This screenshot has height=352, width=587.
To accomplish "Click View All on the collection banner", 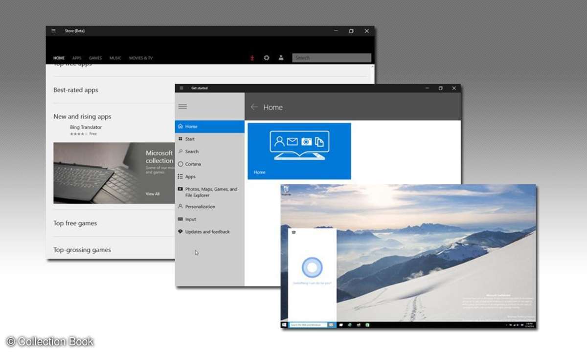I will (x=153, y=194).
